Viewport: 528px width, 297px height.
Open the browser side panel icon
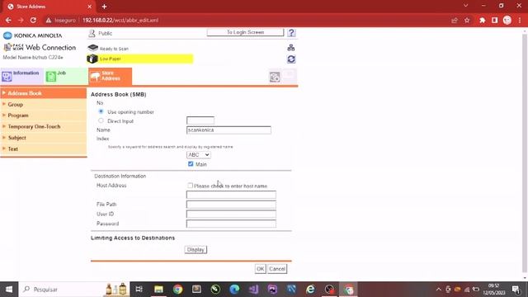click(494, 20)
